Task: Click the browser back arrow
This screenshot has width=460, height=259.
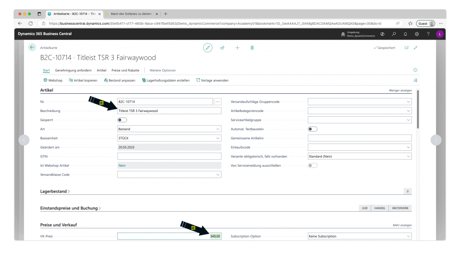Action: tap(20, 23)
